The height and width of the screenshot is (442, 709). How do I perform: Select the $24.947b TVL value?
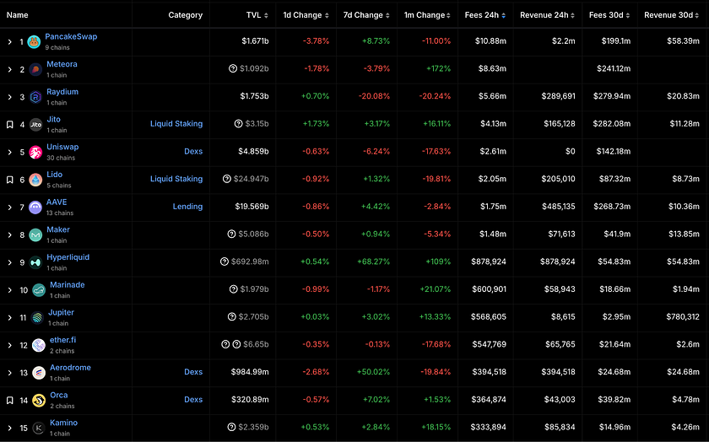(251, 179)
